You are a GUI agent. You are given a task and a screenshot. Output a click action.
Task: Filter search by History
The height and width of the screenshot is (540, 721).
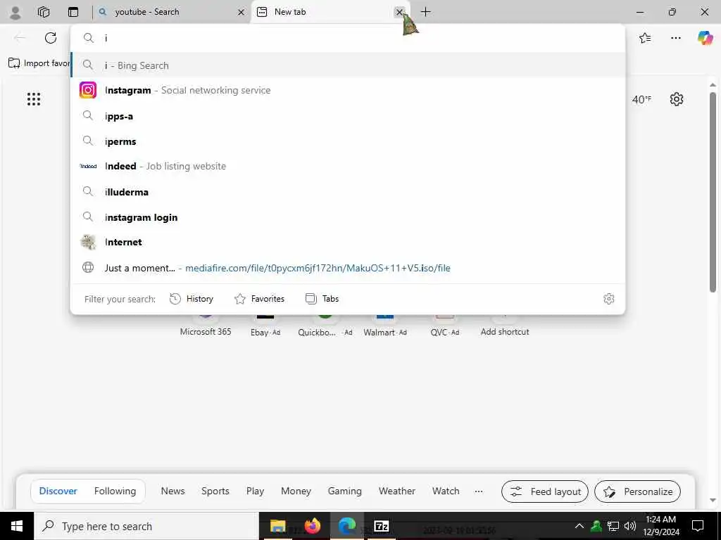(x=192, y=299)
